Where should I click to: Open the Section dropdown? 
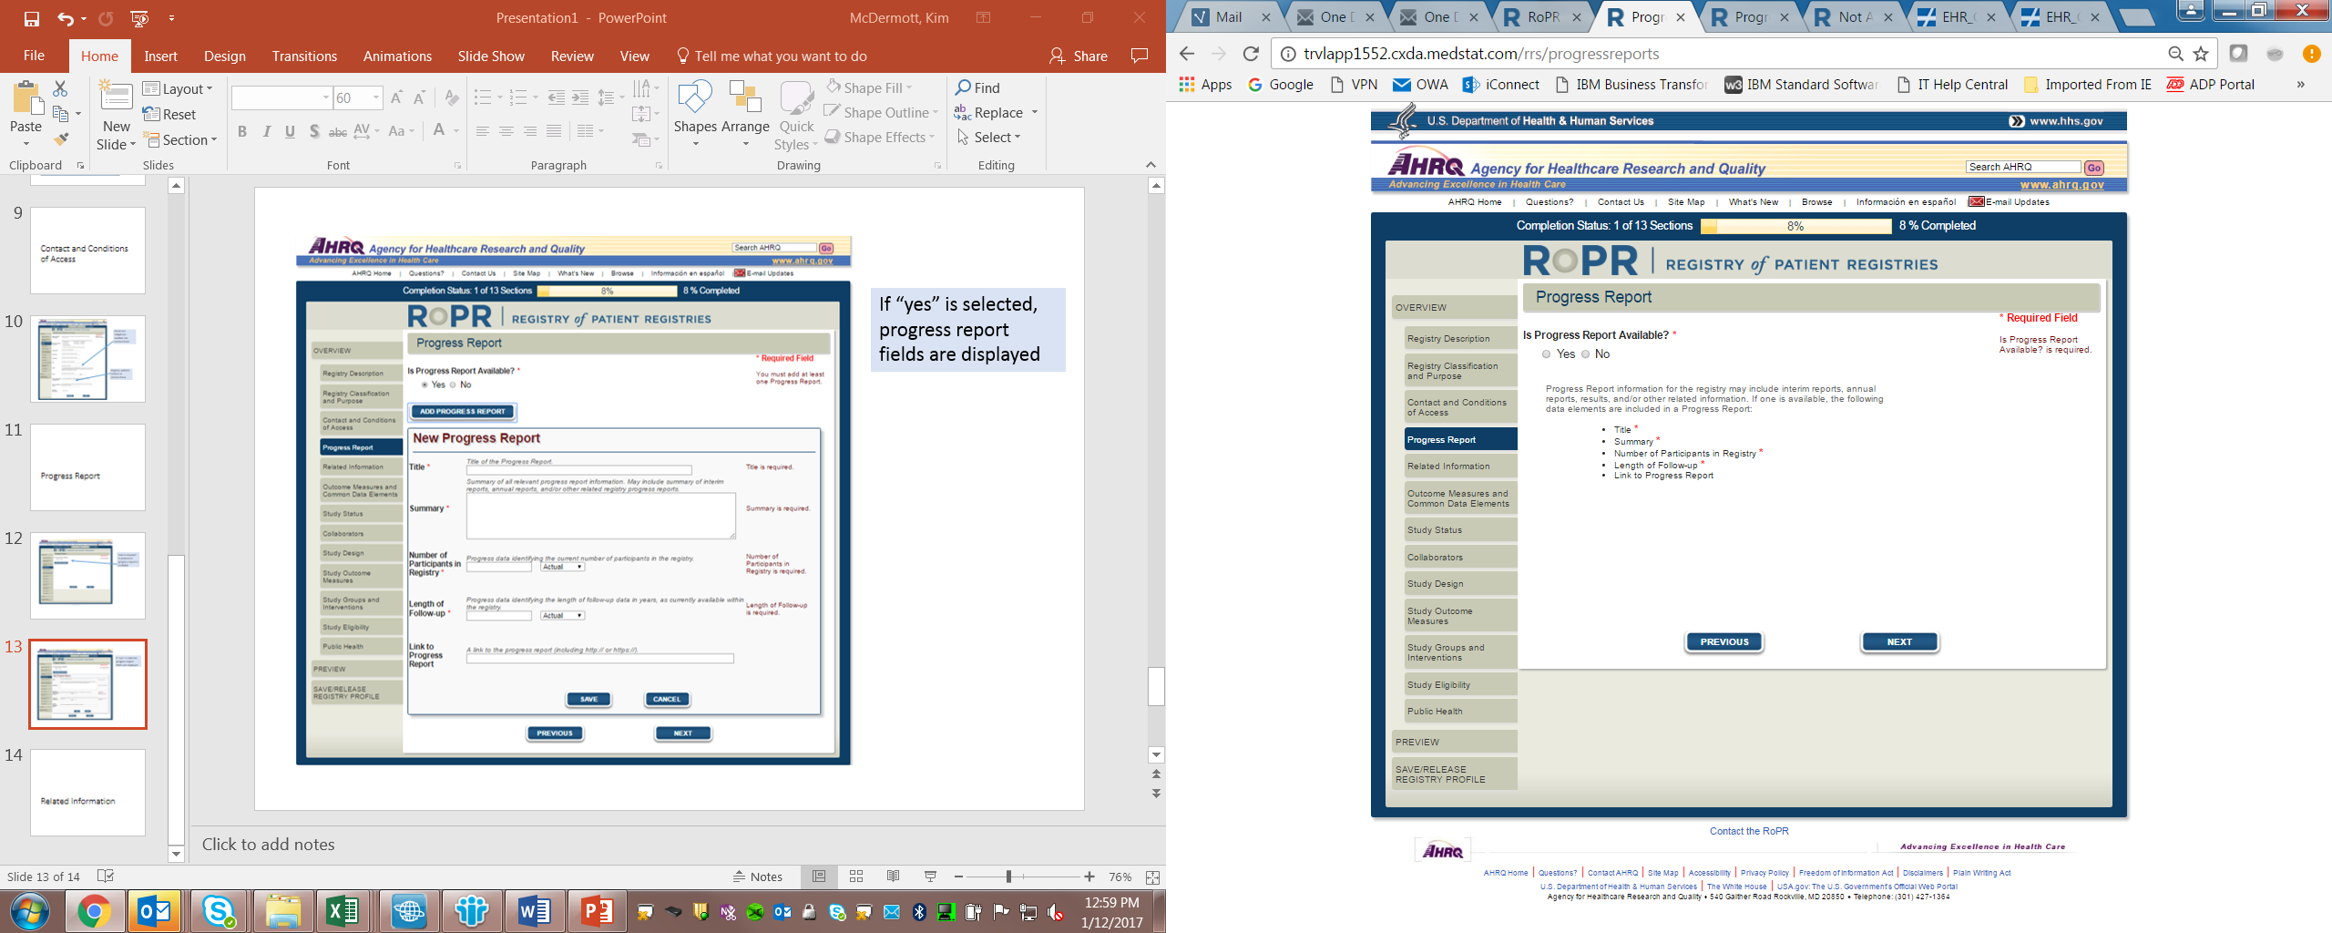tap(181, 139)
